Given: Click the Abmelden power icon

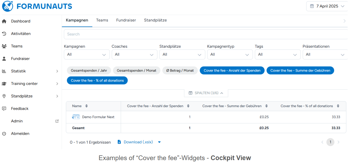Looking at the screenshot, I should (4, 134).
